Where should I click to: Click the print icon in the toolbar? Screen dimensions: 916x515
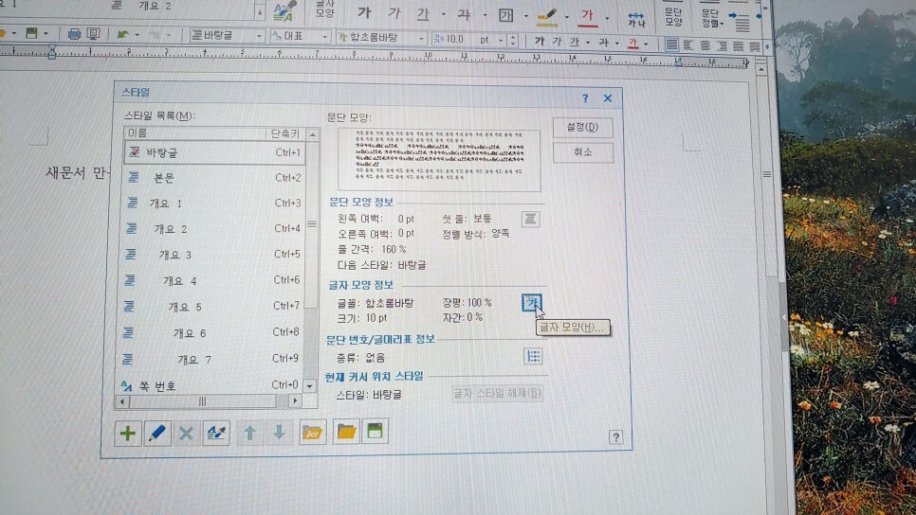tap(74, 34)
